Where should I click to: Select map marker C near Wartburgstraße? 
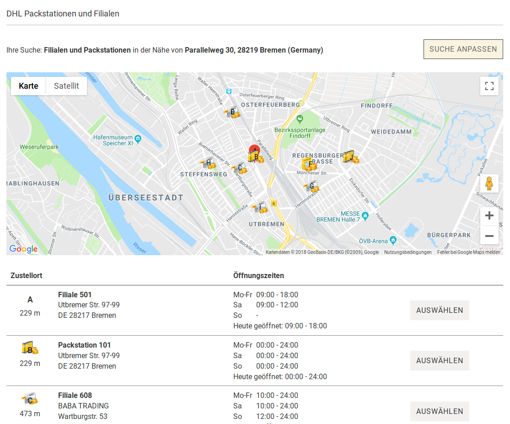[240, 168]
